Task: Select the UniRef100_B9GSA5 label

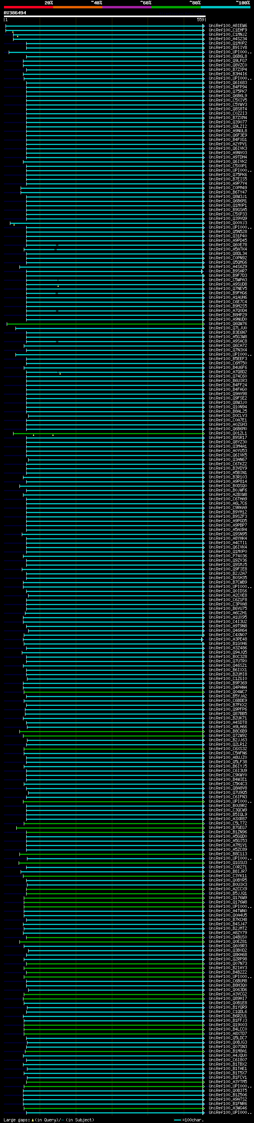Action: [x=227, y=210]
